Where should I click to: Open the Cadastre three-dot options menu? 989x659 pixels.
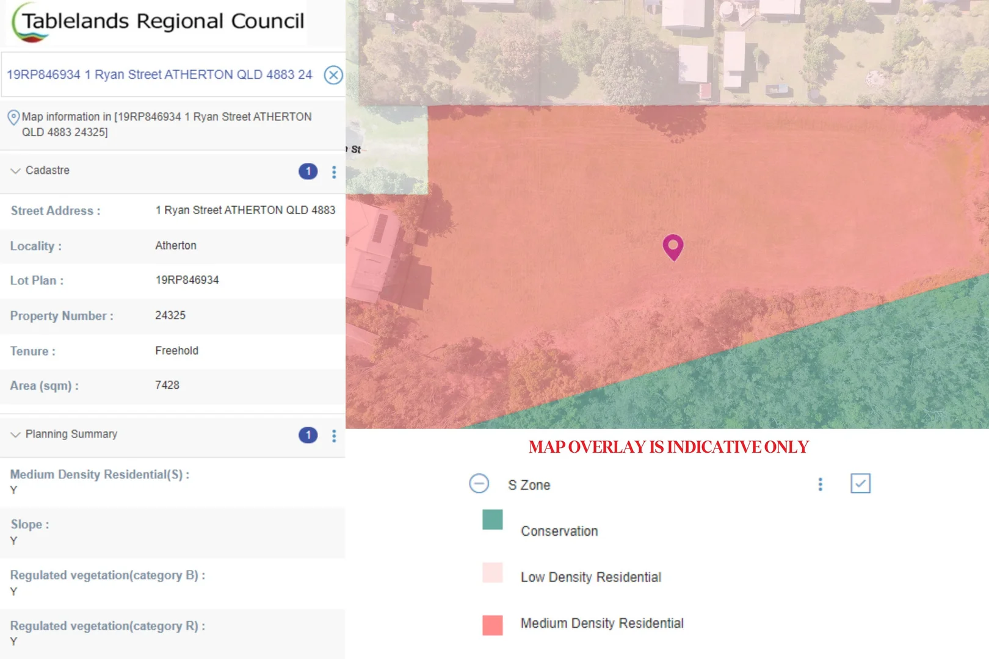point(334,171)
